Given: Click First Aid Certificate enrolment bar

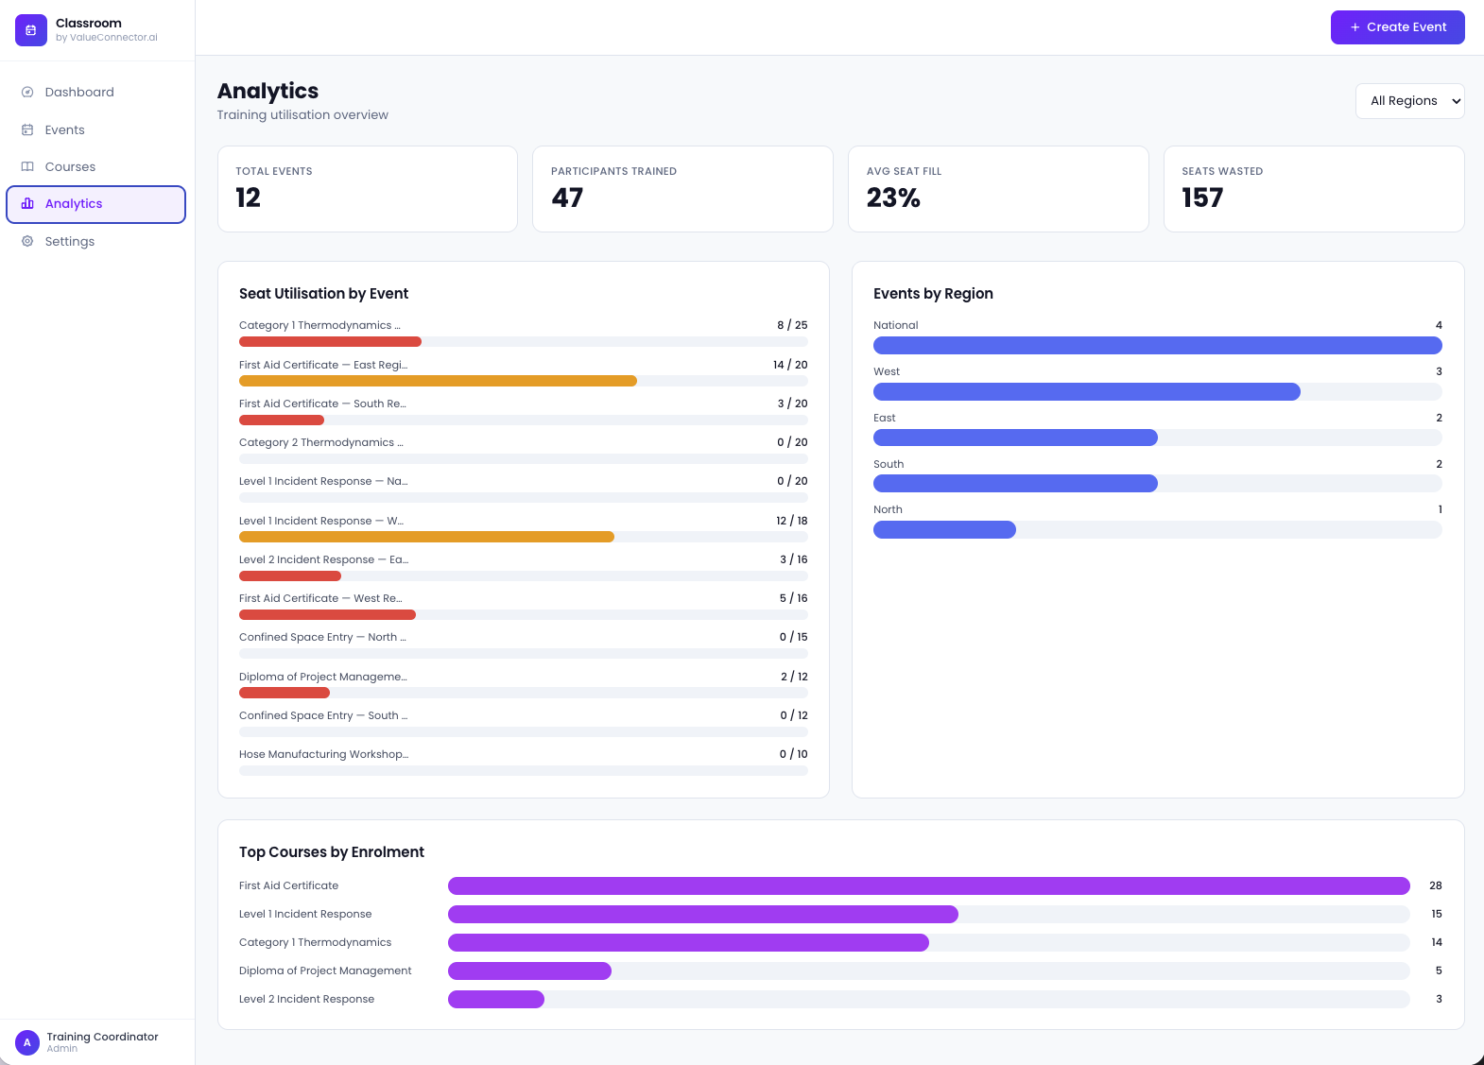Looking at the screenshot, I should coord(929,885).
